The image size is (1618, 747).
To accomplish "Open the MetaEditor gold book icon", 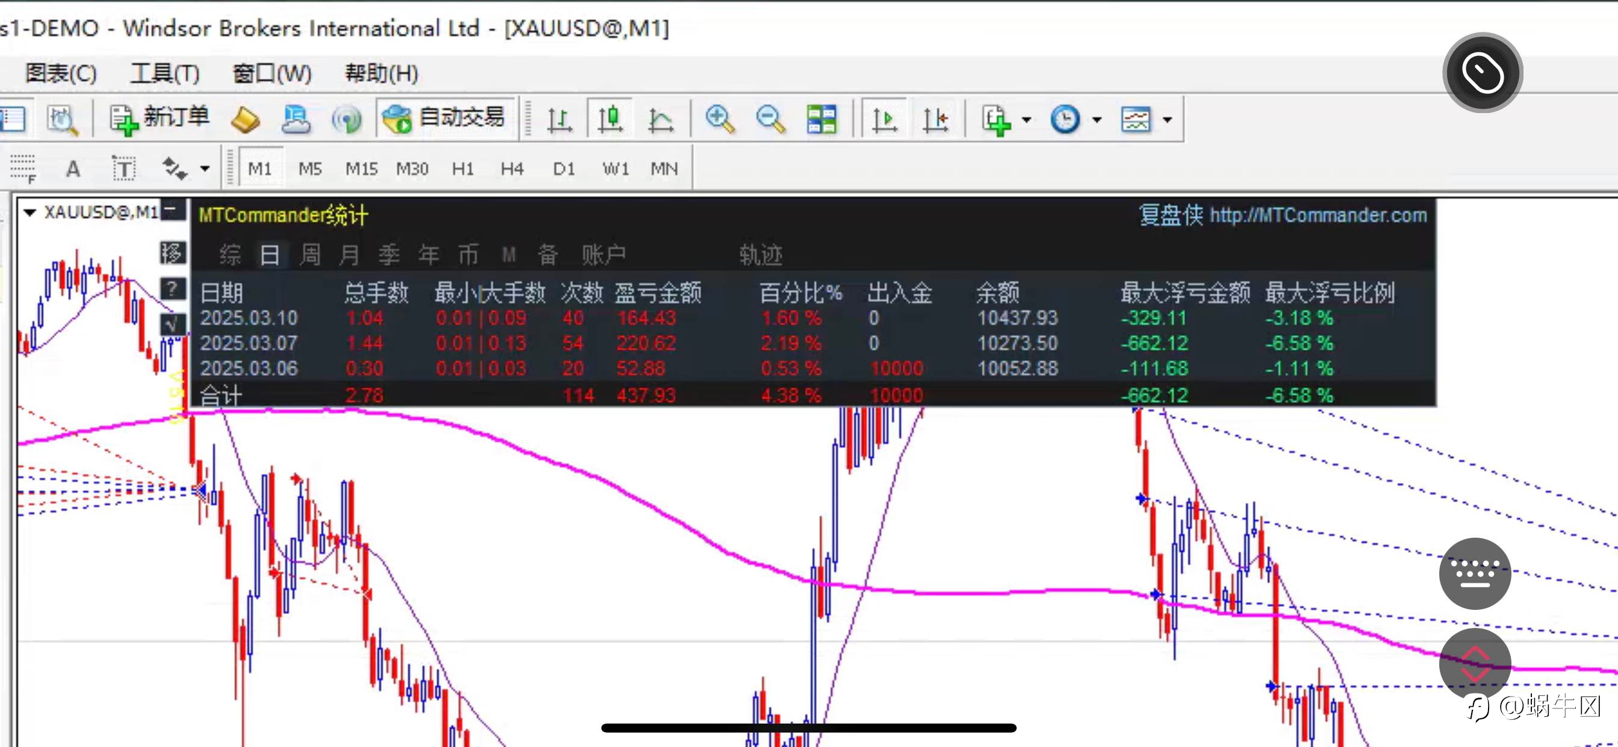I will 245,119.
